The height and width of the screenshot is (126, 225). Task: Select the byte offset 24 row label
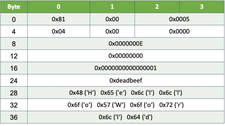[14, 80]
